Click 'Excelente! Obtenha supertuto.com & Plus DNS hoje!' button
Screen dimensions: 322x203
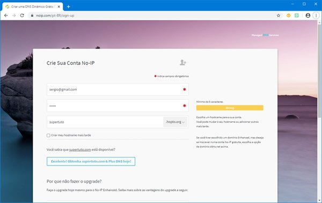click(91, 161)
